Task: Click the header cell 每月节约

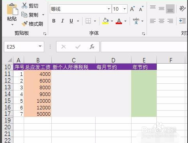Action: tap(113, 67)
